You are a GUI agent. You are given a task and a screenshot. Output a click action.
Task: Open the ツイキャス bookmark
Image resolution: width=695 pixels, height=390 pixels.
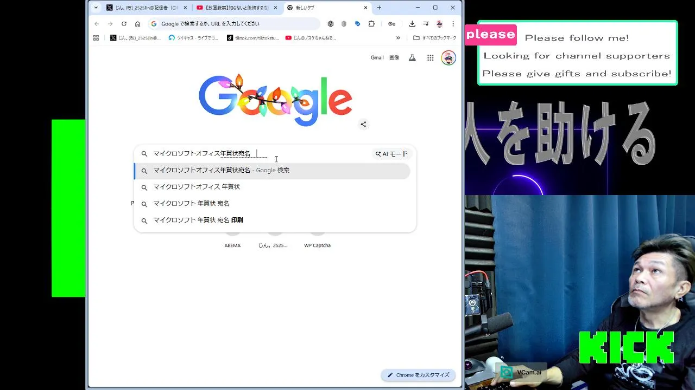[x=193, y=38]
